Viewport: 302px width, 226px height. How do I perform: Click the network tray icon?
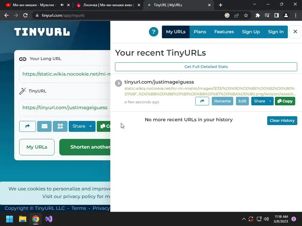point(259,219)
